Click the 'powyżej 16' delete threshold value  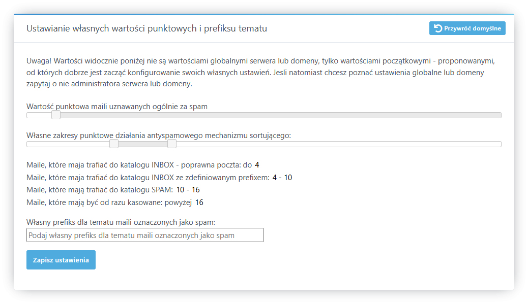pyautogui.click(x=199, y=202)
